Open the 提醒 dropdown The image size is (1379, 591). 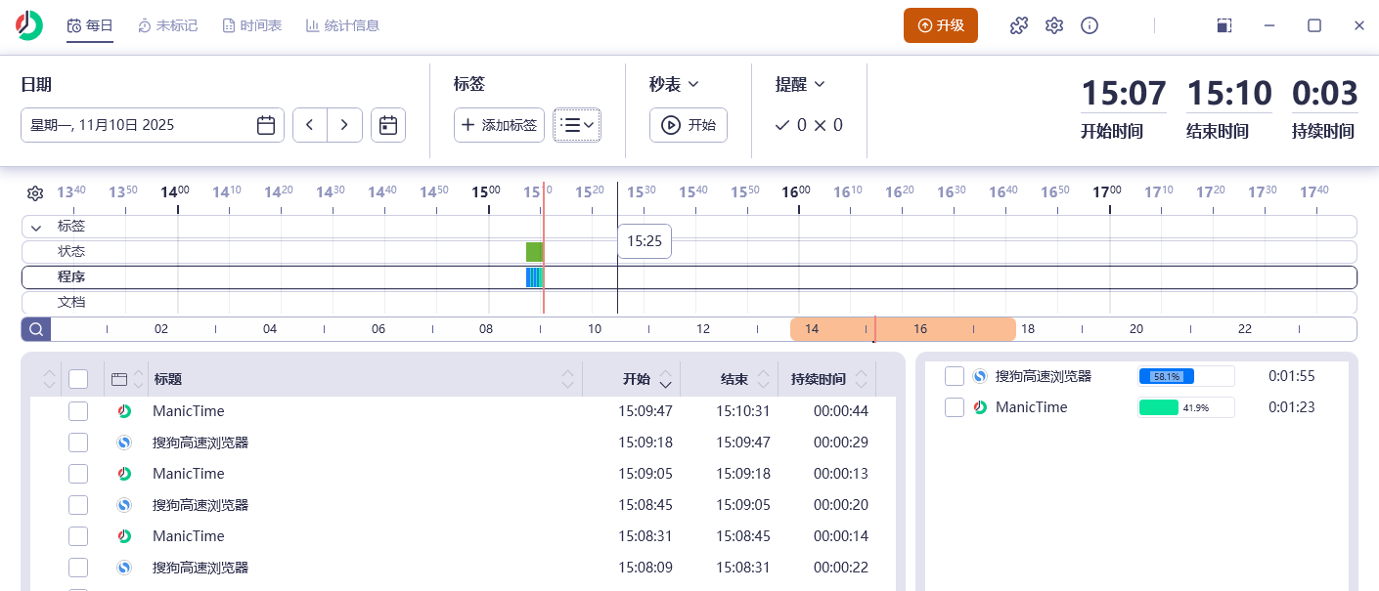(800, 84)
